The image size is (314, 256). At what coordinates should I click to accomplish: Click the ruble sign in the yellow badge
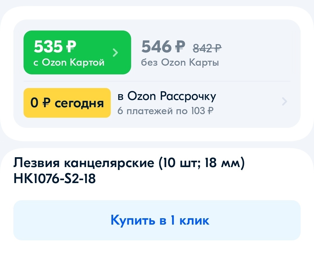pos(46,103)
